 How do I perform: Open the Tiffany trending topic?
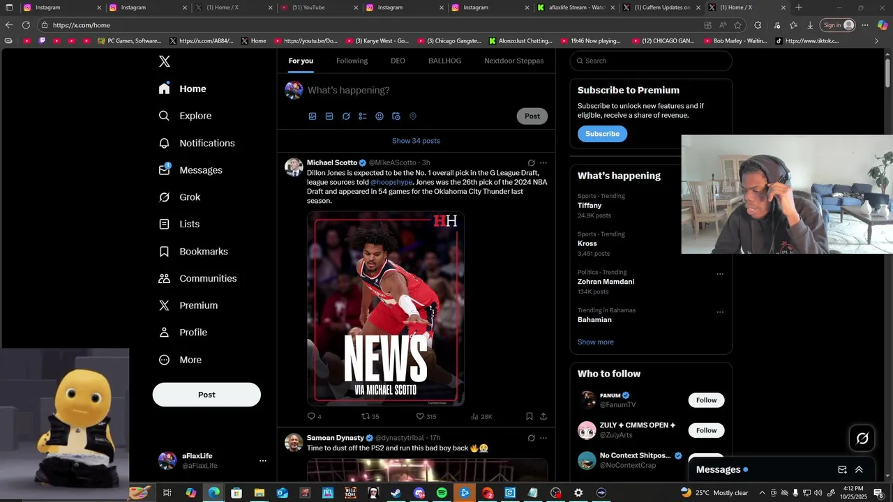pos(590,206)
